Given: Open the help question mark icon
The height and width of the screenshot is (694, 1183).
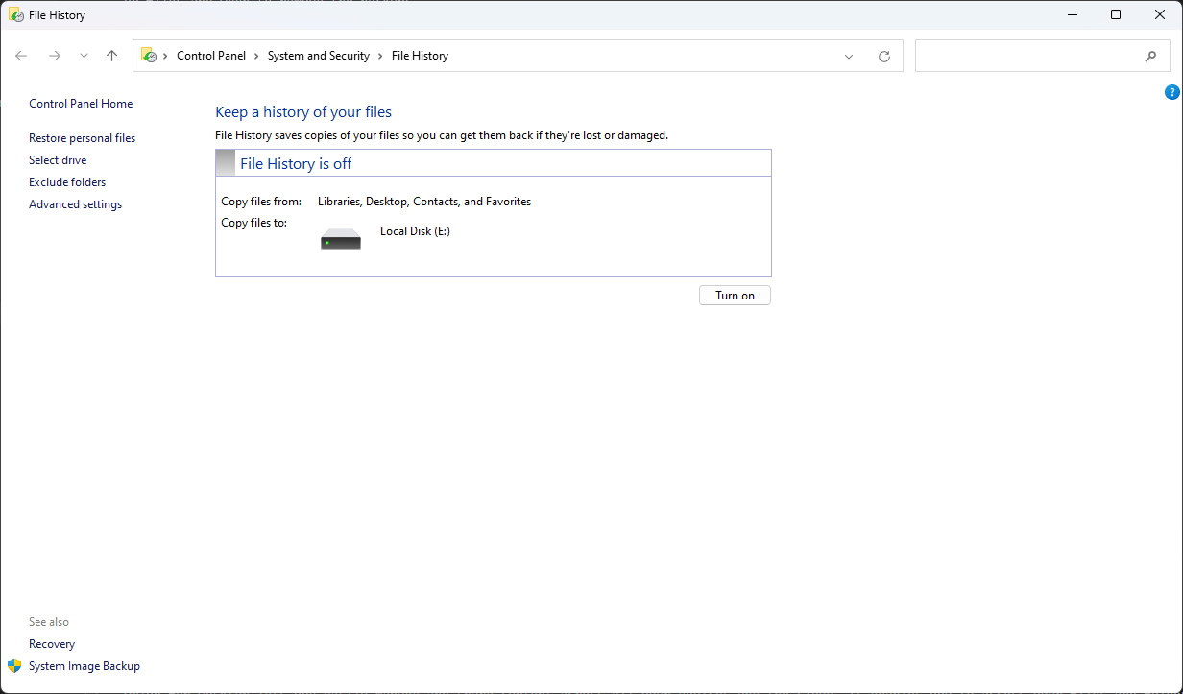Looking at the screenshot, I should click(x=1171, y=92).
